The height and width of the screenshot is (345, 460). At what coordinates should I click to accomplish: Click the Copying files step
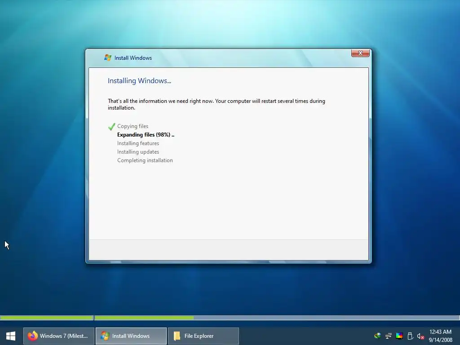tap(133, 126)
